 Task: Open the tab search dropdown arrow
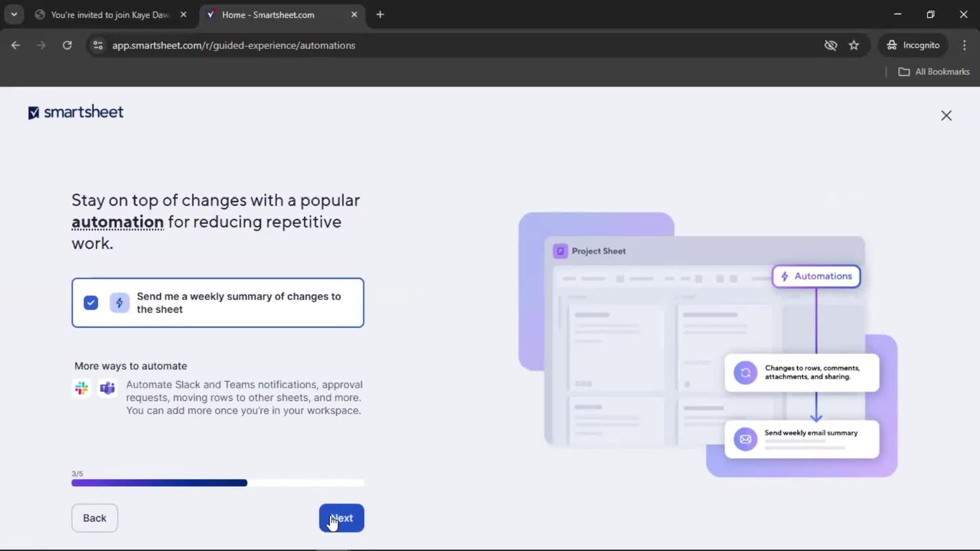click(x=14, y=14)
